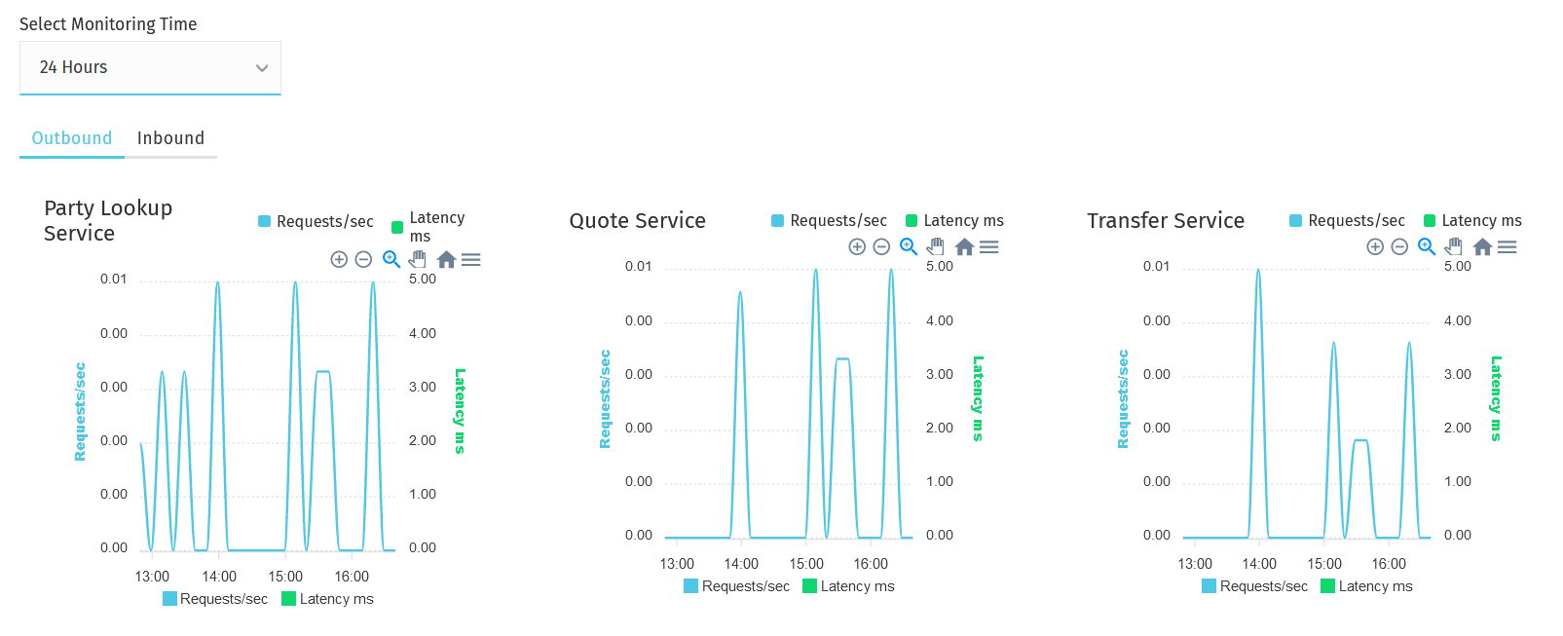Activate selection zoom on Party Lookup Service chart
1563x636 pixels.
(391, 259)
